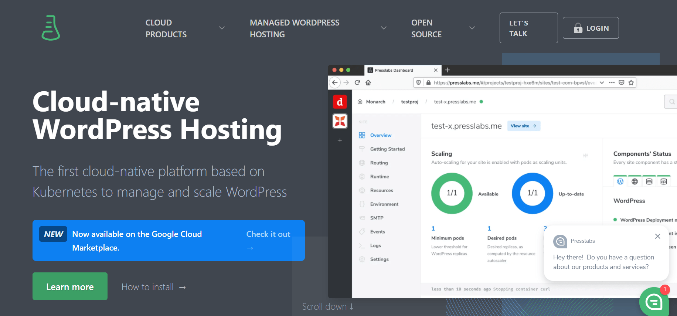Viewport: 677px width, 316px height.
Task: Expand the address bar dropdown chevron
Action: [x=602, y=82]
